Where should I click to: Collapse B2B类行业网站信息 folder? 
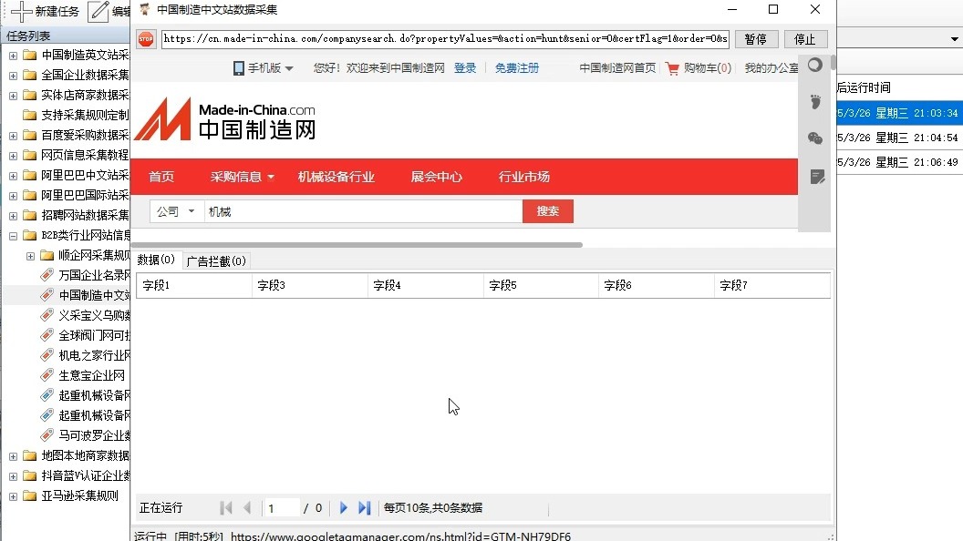pyautogui.click(x=13, y=236)
